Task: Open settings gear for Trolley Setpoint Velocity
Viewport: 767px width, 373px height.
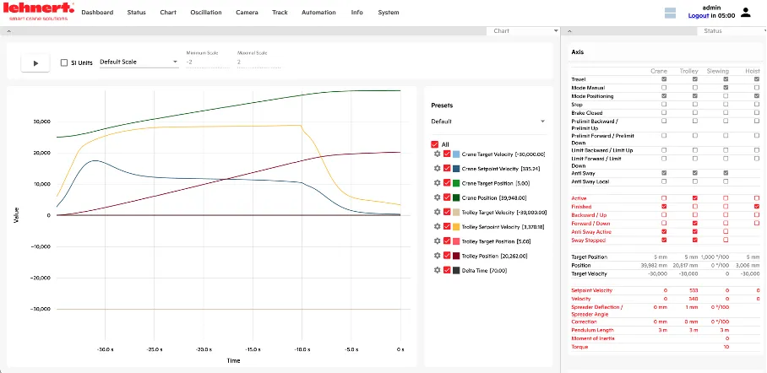Action: pos(438,226)
